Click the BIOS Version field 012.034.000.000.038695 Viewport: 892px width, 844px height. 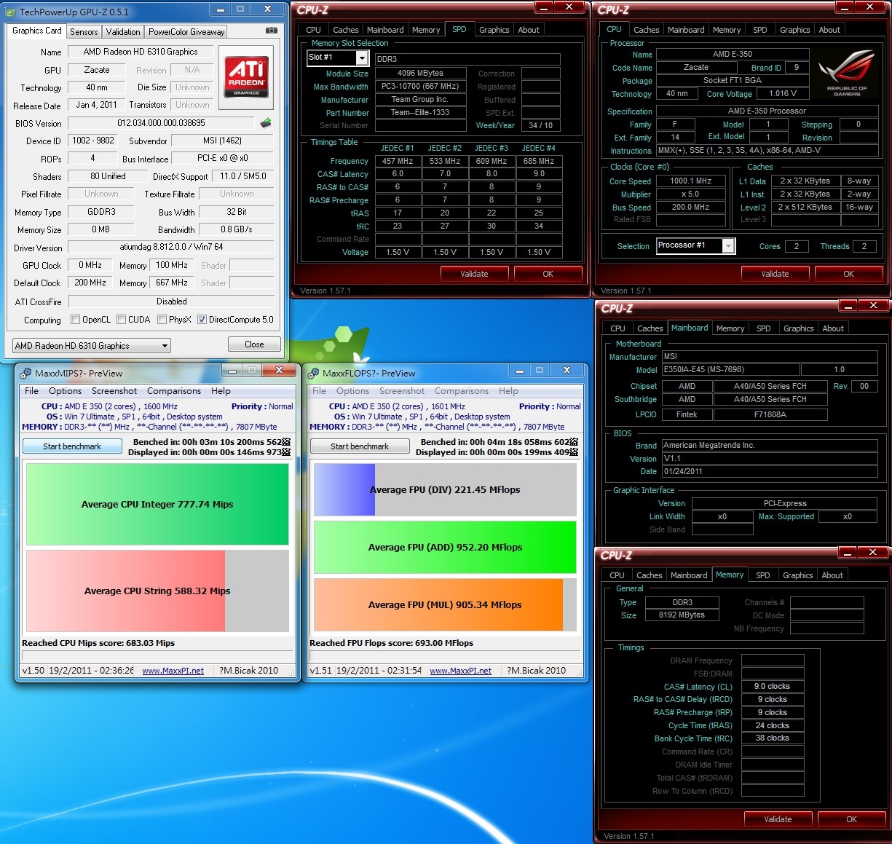(161, 123)
